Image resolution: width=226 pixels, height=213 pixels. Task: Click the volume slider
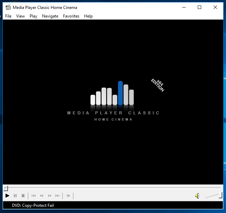coord(214,196)
